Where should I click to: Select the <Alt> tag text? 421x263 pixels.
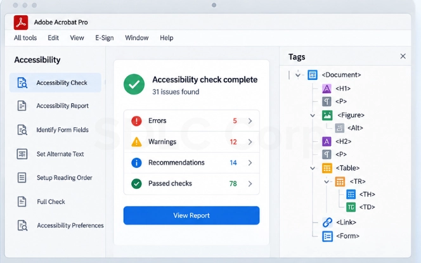pos(355,128)
